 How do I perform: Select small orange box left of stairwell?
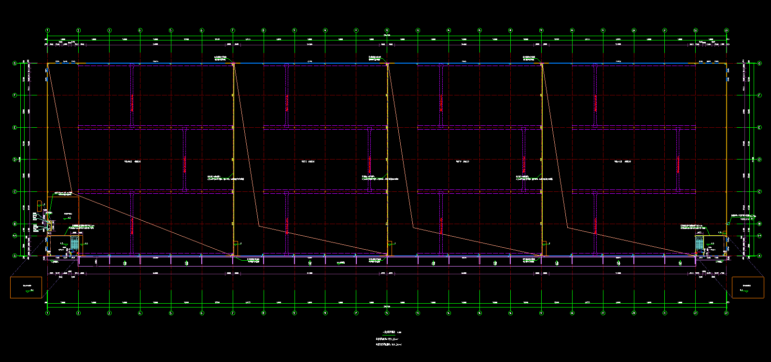(40, 205)
